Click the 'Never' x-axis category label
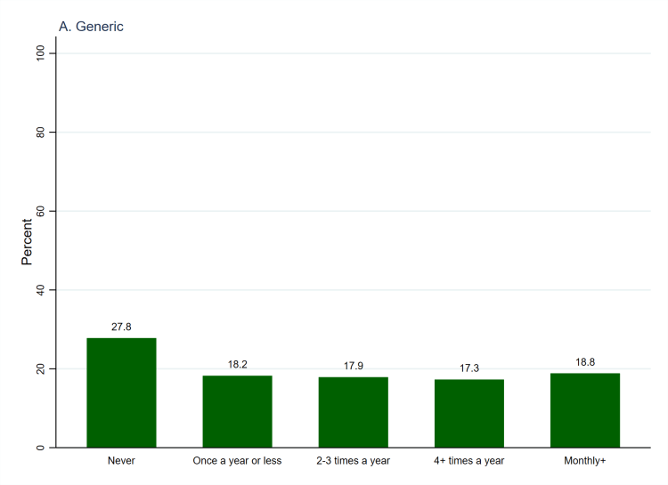The width and height of the screenshot is (668, 485). pyautogui.click(x=121, y=461)
